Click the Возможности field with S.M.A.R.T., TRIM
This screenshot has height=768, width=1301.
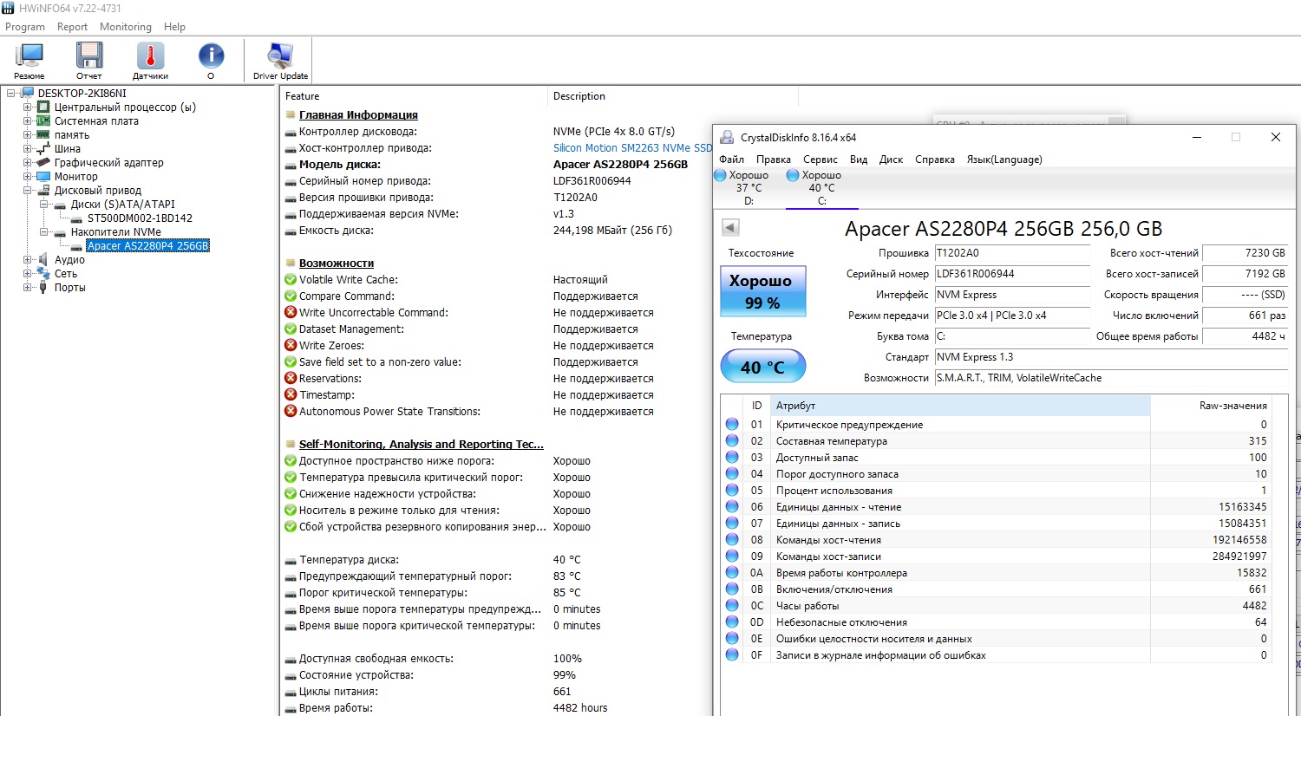tap(1111, 378)
